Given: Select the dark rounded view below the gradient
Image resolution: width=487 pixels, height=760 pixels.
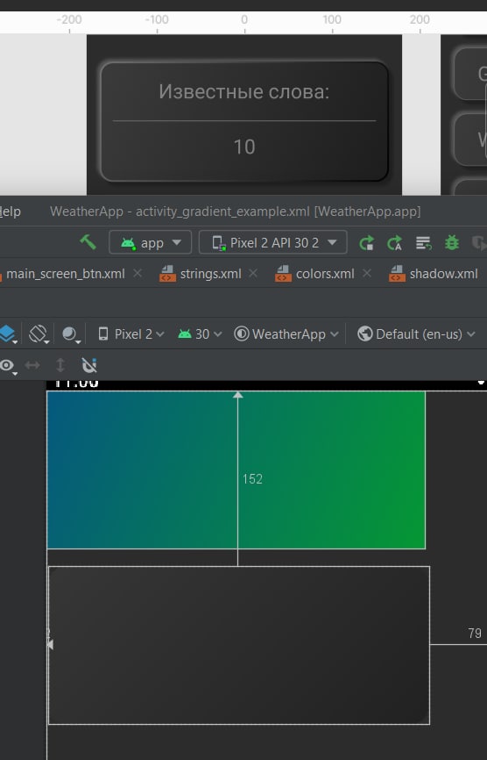Looking at the screenshot, I should 239,645.
